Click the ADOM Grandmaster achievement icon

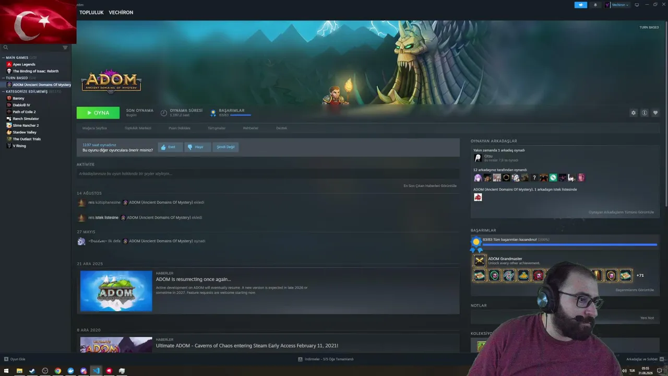pyautogui.click(x=479, y=261)
